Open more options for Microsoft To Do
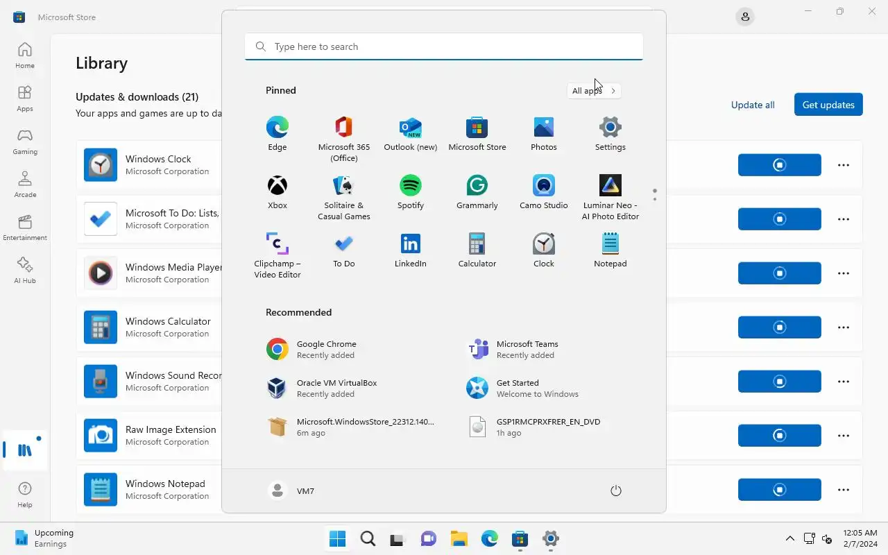 (844, 219)
